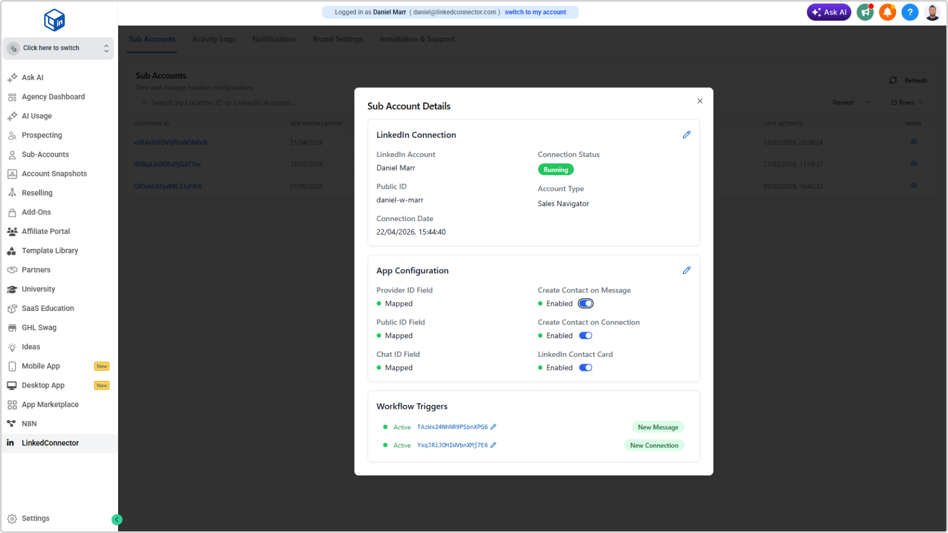Toggle LinkedIn Contact Card switch
This screenshot has height=533, width=948.
tap(585, 368)
